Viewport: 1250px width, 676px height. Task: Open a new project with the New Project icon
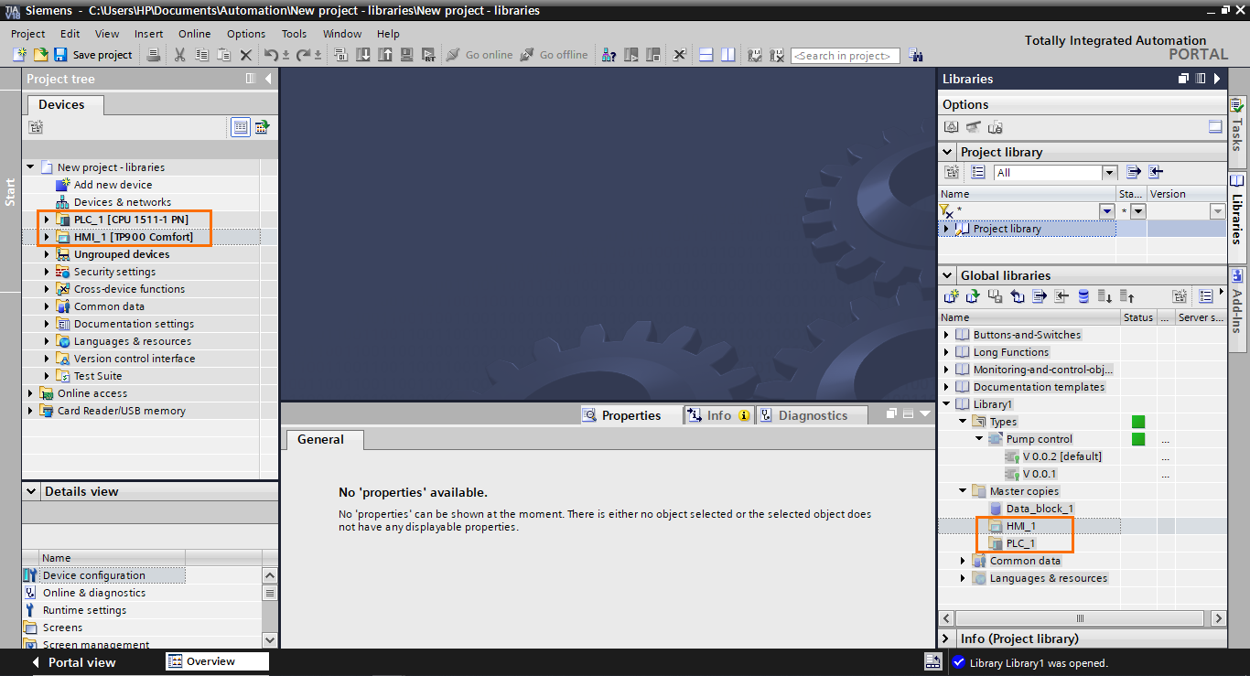coord(19,55)
